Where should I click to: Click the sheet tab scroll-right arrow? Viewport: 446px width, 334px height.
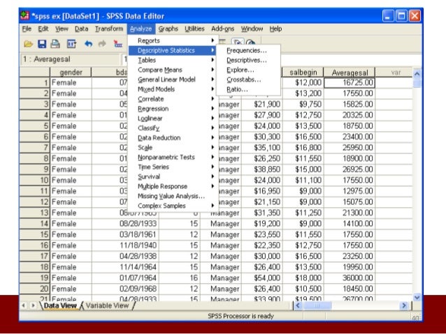(x=33, y=305)
